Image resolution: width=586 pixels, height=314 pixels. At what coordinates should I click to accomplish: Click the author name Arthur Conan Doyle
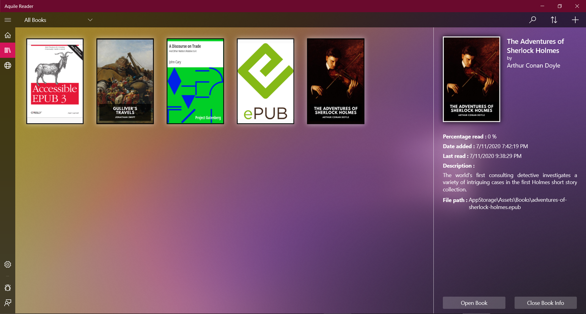533,65
